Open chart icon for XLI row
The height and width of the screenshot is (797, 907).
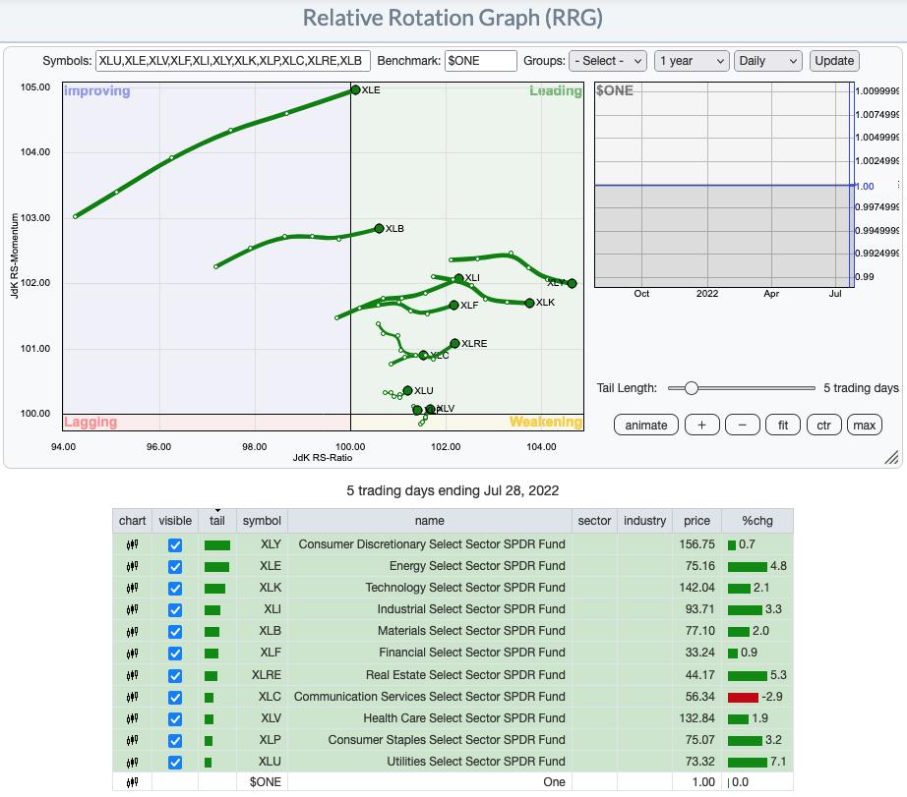[133, 609]
